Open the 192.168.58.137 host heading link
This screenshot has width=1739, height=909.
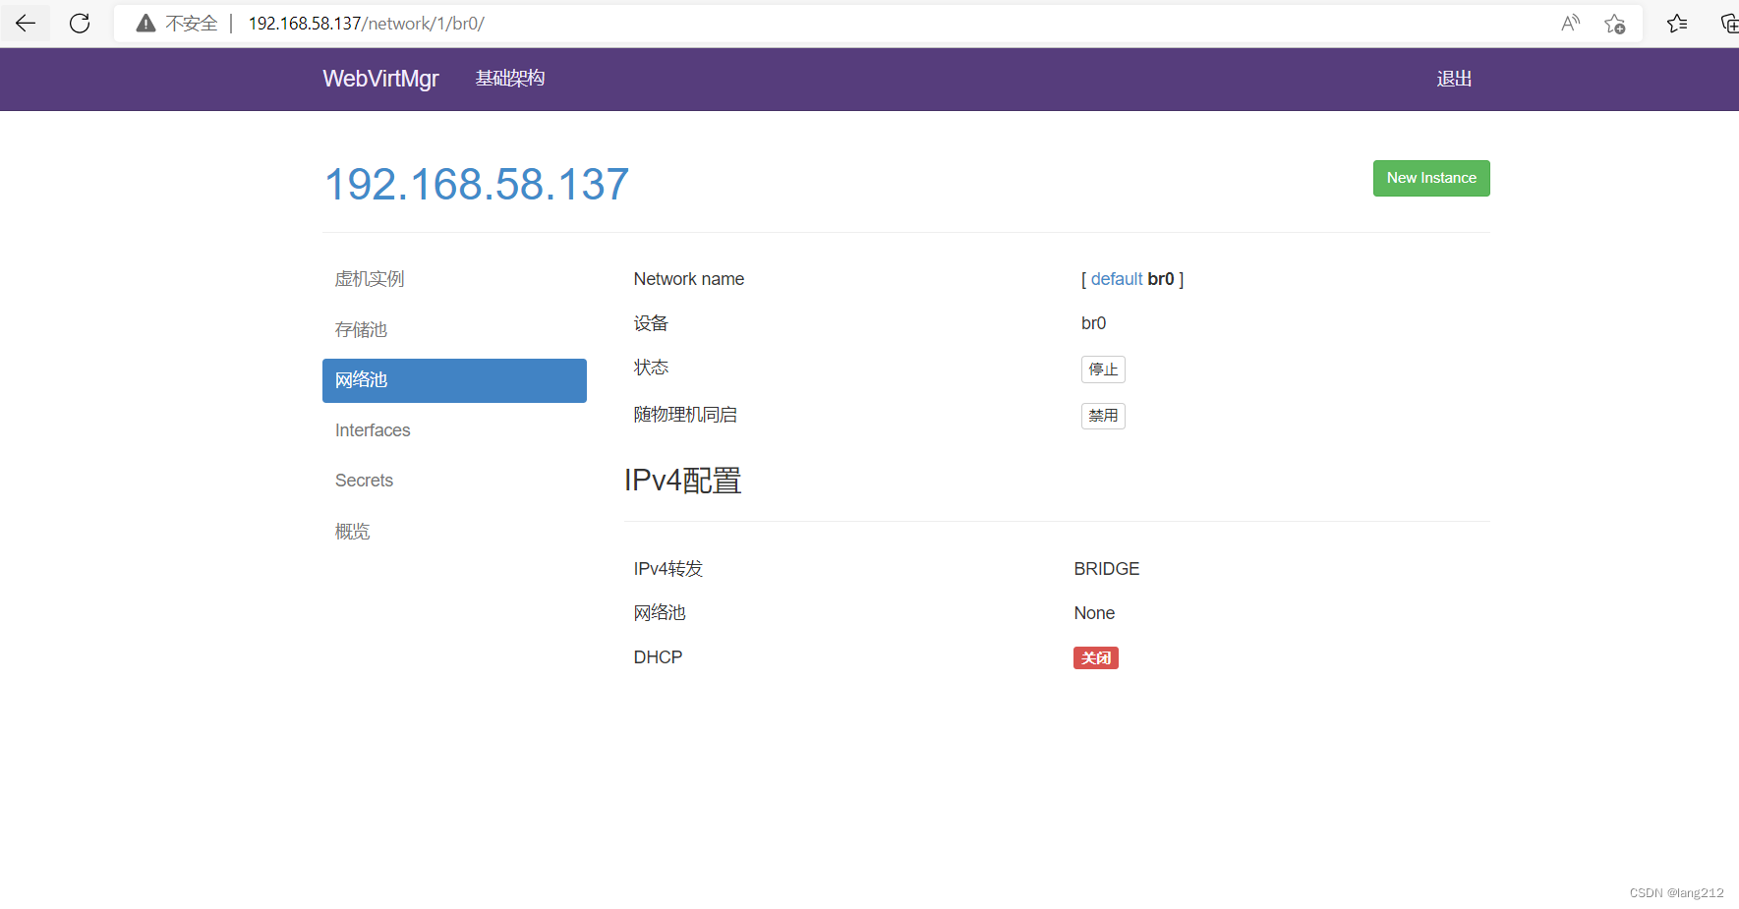(477, 185)
